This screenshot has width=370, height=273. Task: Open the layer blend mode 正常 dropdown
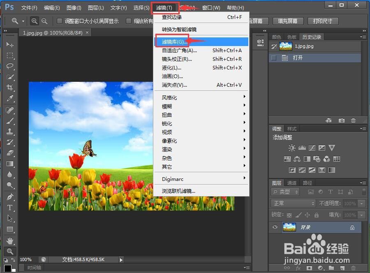coord(293,203)
